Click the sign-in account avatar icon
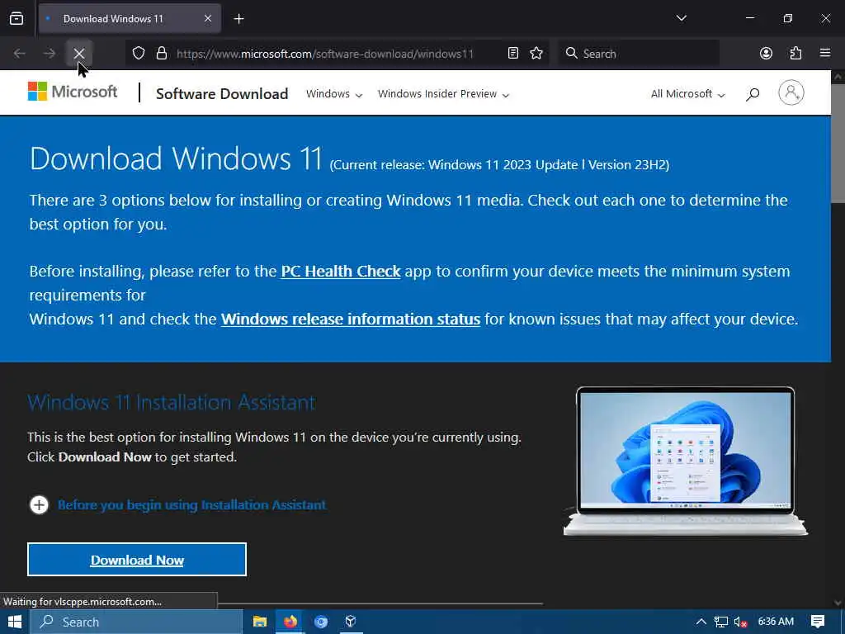 [x=791, y=92]
